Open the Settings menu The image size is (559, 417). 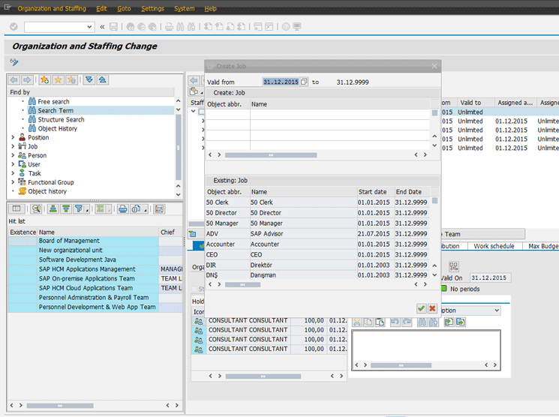[x=152, y=8]
